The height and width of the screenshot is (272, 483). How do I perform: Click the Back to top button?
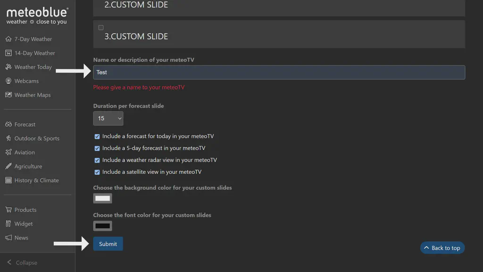[442, 248]
